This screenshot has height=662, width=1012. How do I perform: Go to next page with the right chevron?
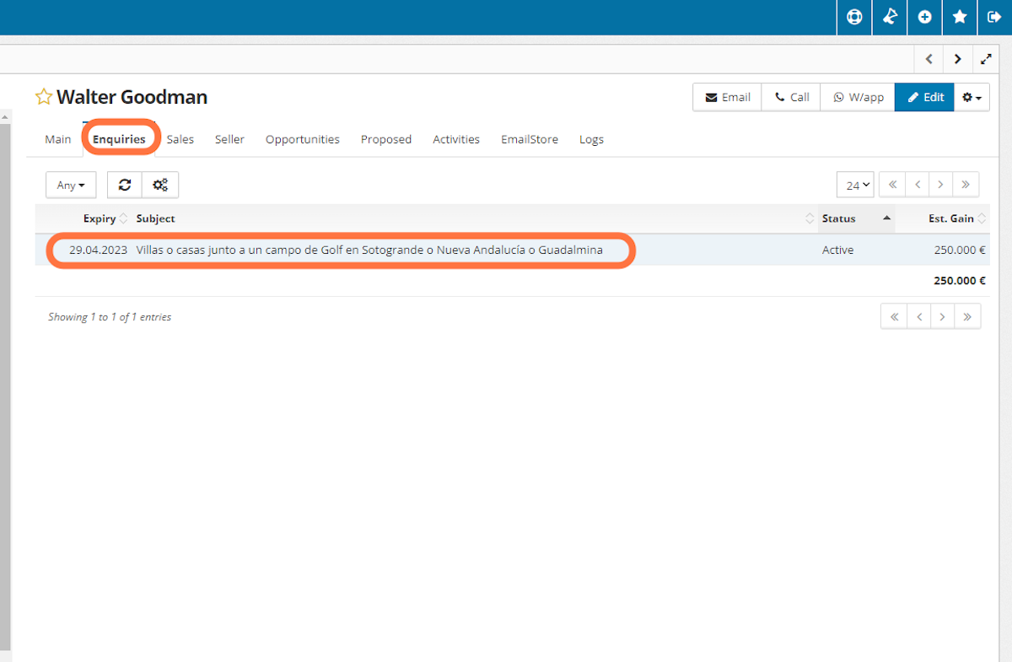pos(940,184)
